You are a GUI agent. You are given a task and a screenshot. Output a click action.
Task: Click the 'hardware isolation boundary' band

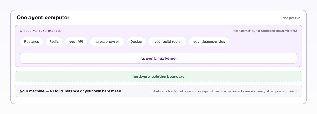[158, 76]
